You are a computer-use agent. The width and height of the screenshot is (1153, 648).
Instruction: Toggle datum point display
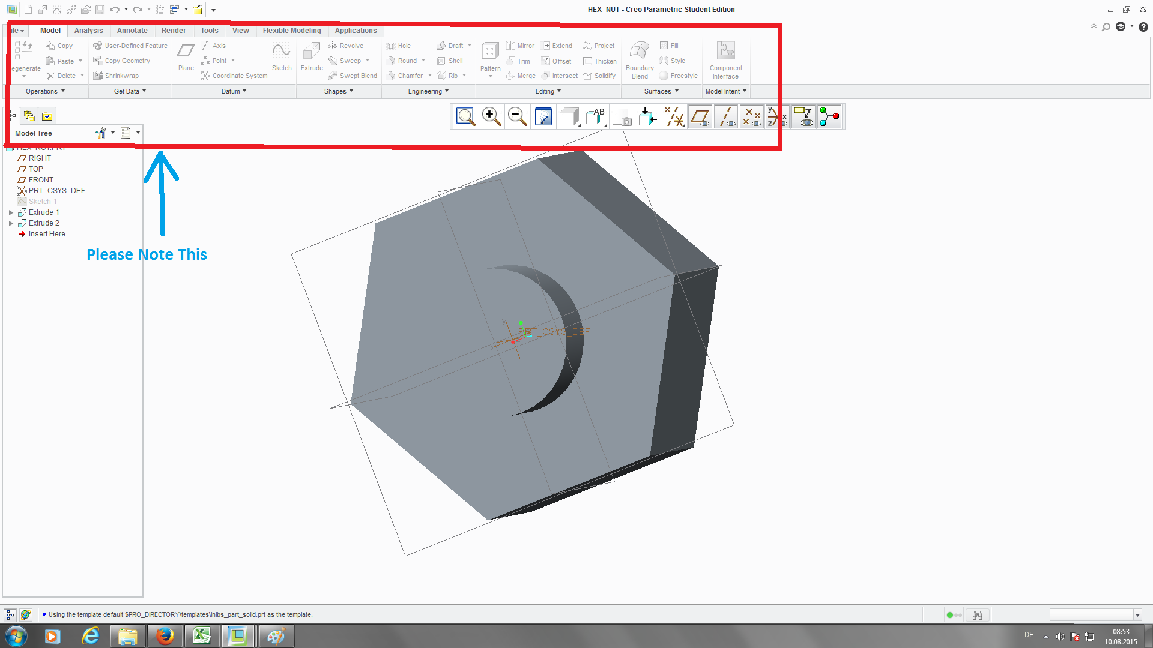[752, 116]
